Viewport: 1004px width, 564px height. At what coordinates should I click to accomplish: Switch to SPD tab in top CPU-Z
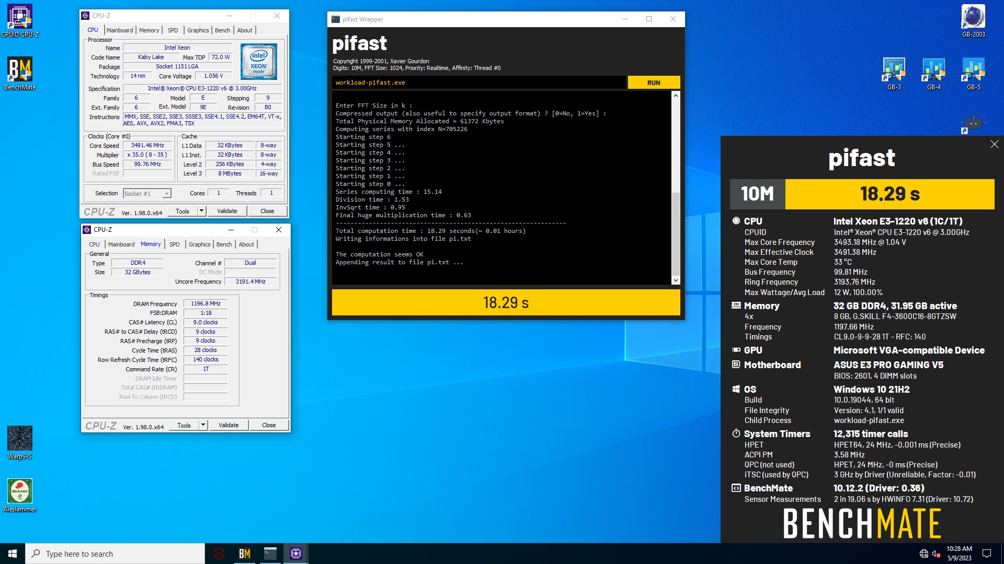pos(173,30)
